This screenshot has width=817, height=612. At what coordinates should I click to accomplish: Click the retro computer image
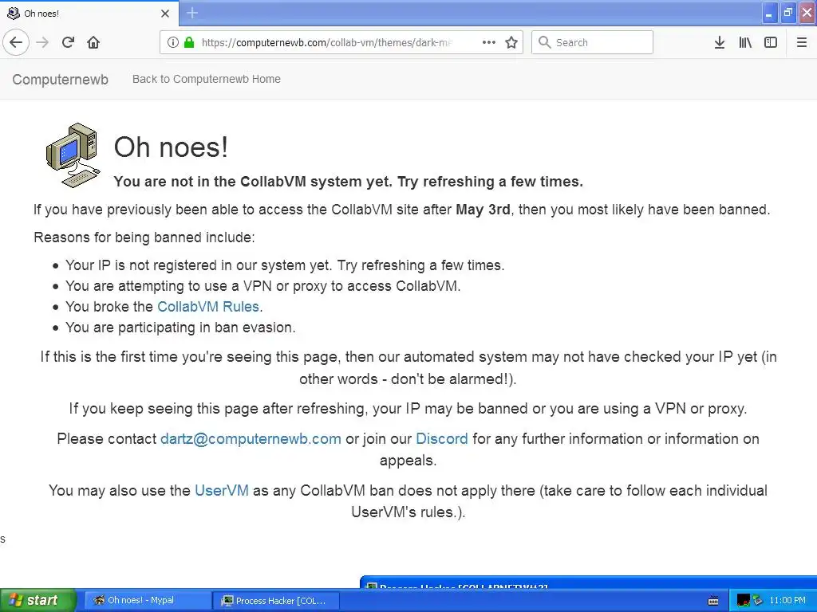click(x=73, y=155)
